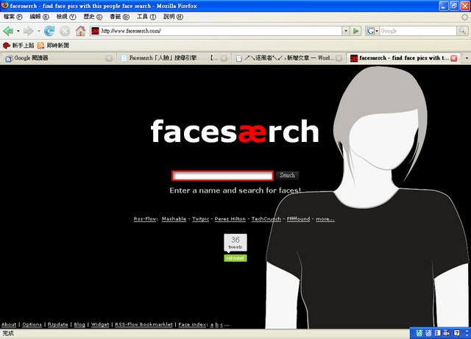471x339 pixels.
Task: Open the 新手上路 bookmark
Action: pyautogui.click(x=18, y=46)
